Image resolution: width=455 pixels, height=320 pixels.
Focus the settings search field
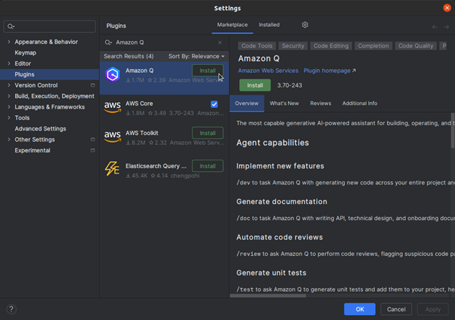click(x=50, y=26)
